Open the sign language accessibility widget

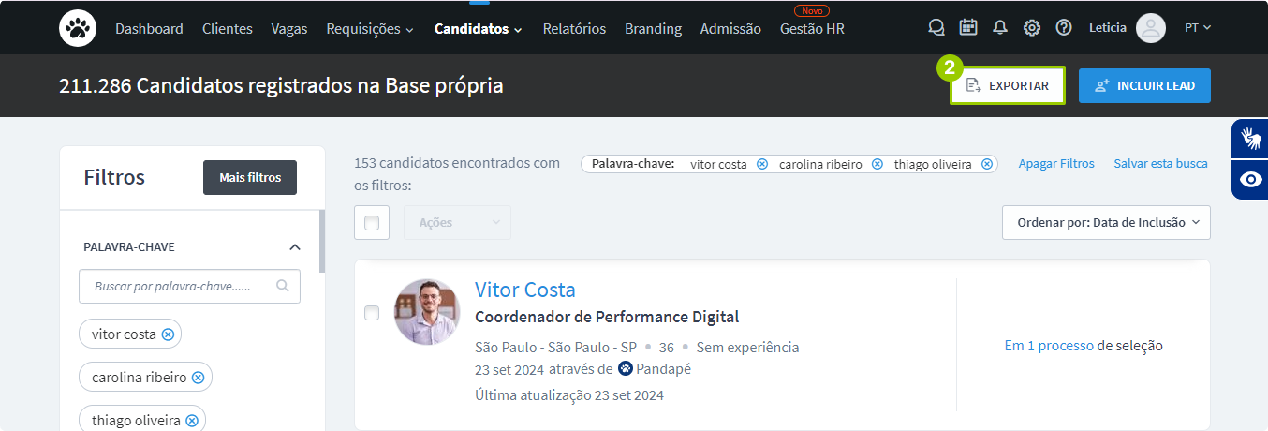1250,139
